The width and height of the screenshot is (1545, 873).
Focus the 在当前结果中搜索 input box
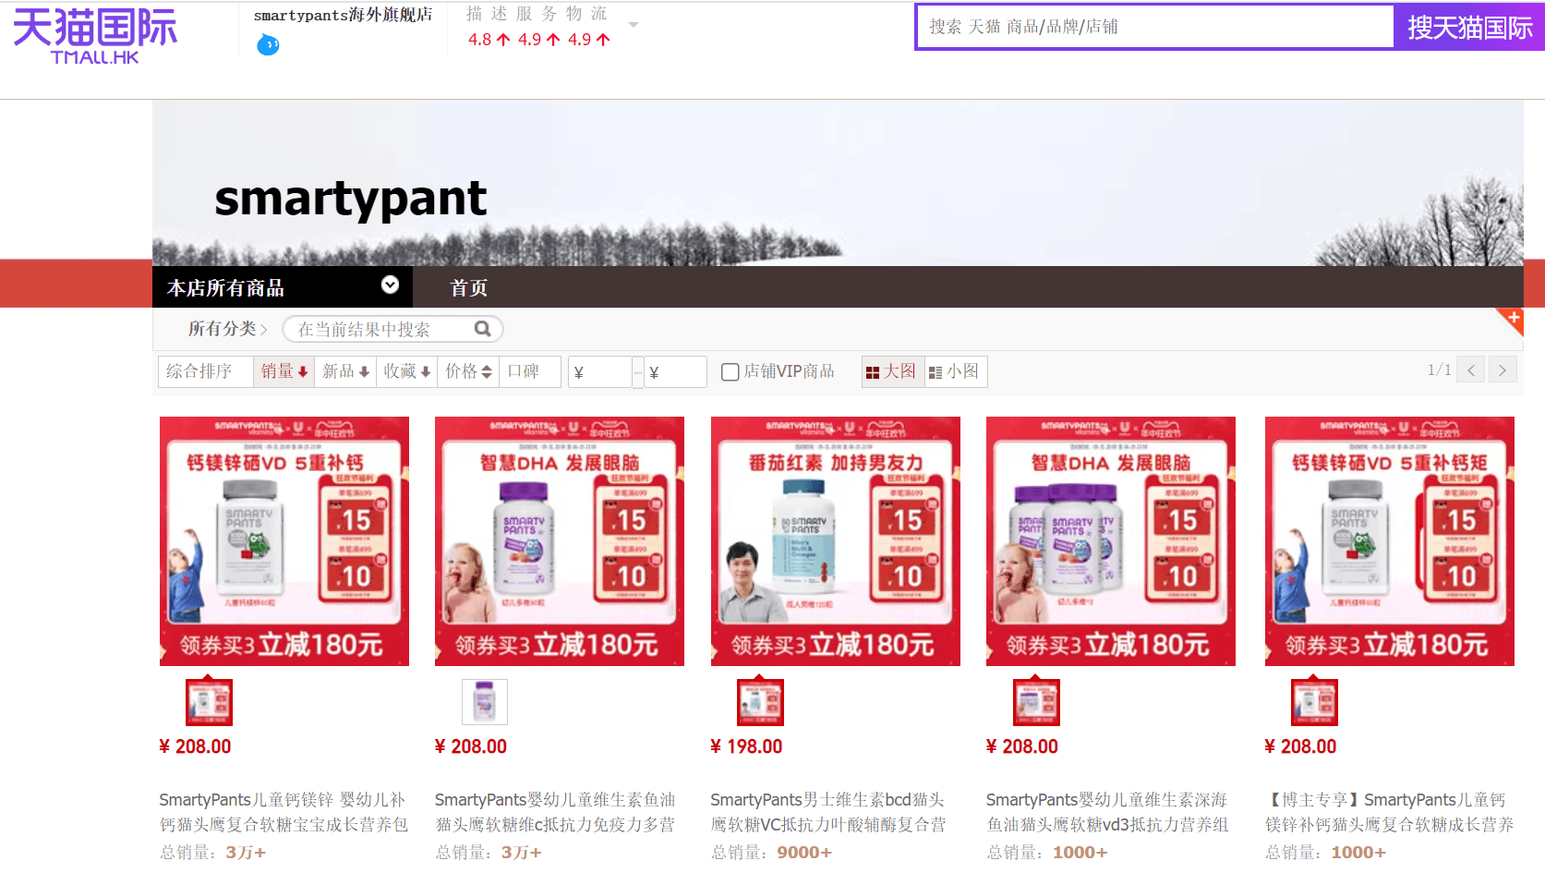pyautogui.click(x=380, y=329)
